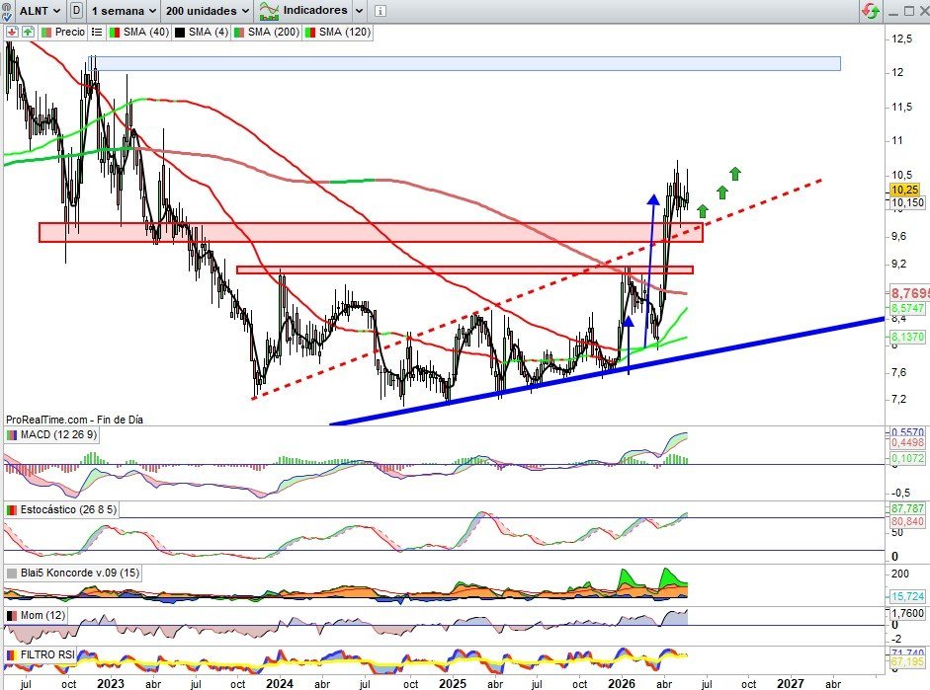Click the 7,2 price axis label

pyautogui.click(x=898, y=399)
